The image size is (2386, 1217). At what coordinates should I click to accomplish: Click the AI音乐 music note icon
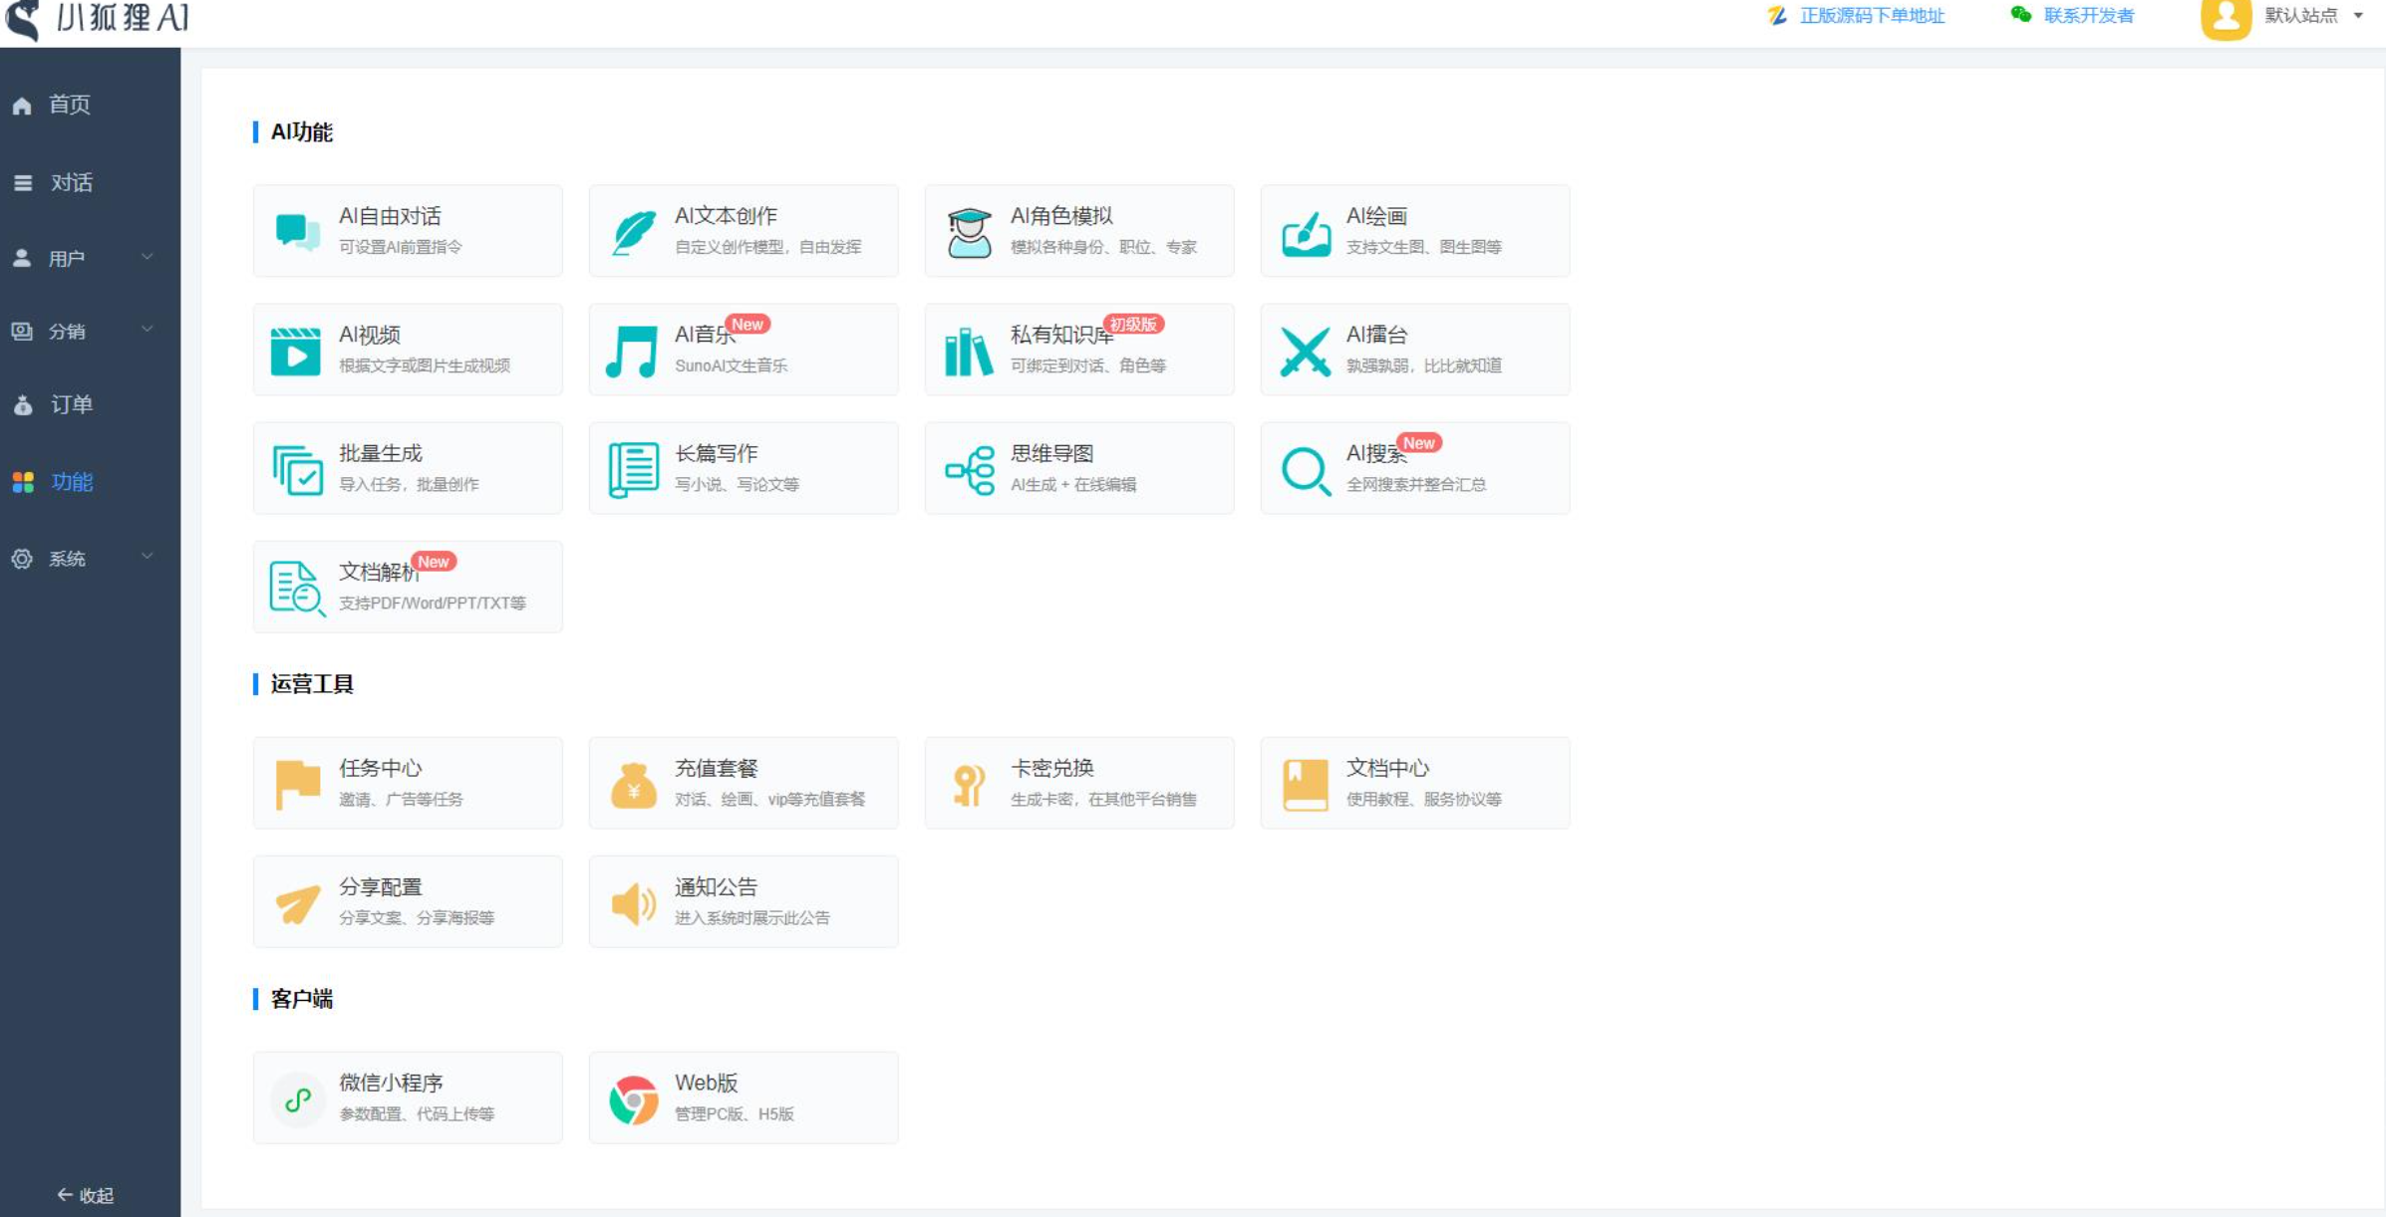[633, 351]
